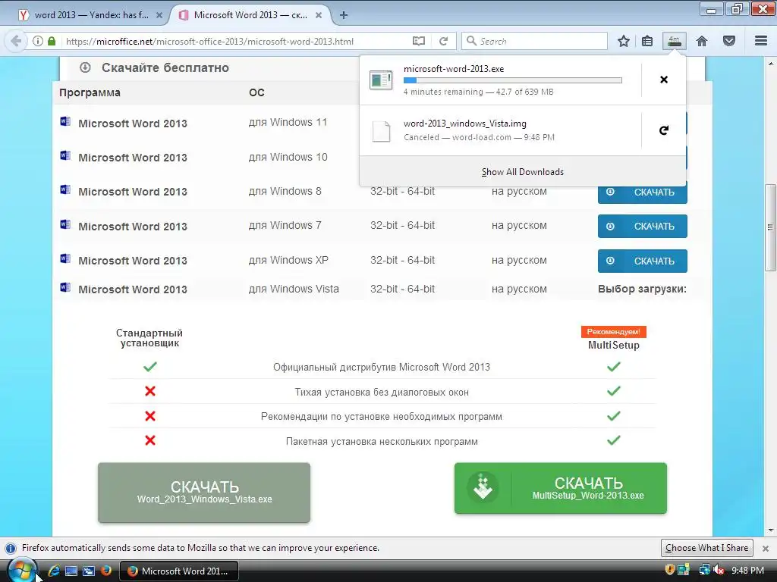Click СКАЧАТЬ button for Windows 8

(642, 192)
